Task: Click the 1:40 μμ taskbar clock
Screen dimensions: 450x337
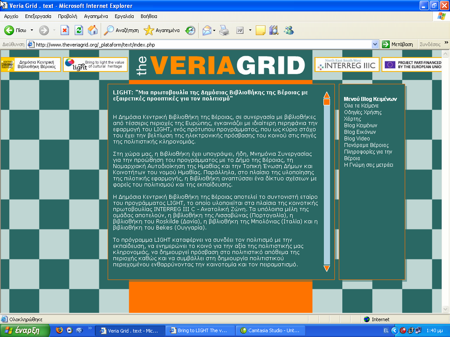Action: click(435, 331)
